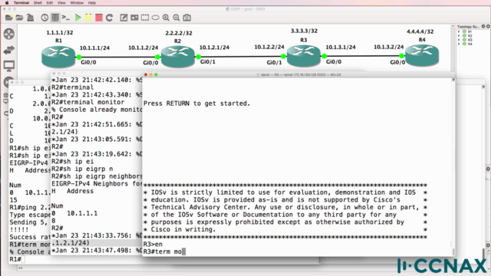Click the topology canvas vertical scrollbar

tap(453, 48)
